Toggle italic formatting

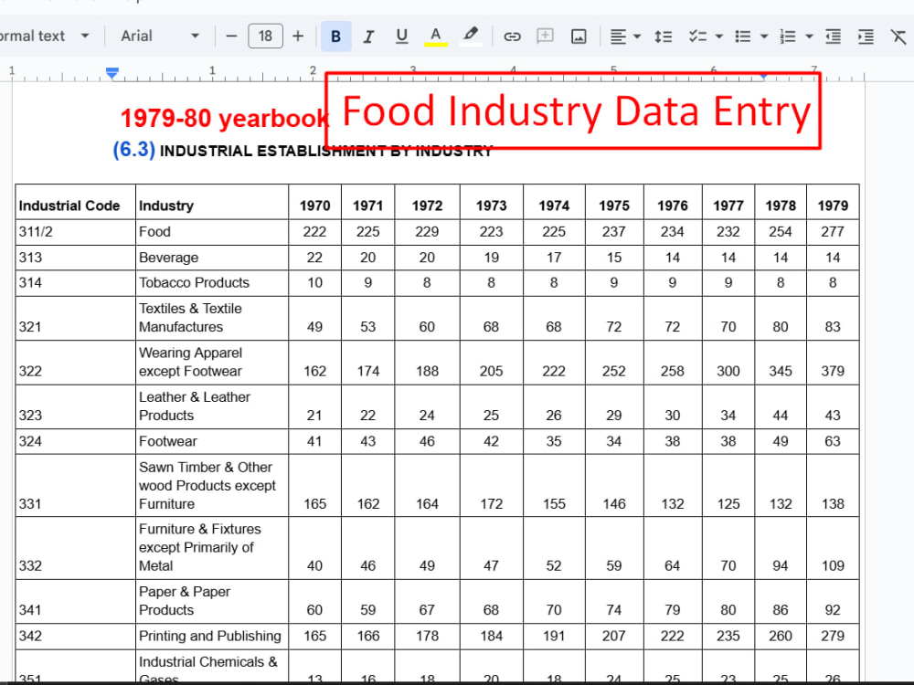[x=368, y=37]
